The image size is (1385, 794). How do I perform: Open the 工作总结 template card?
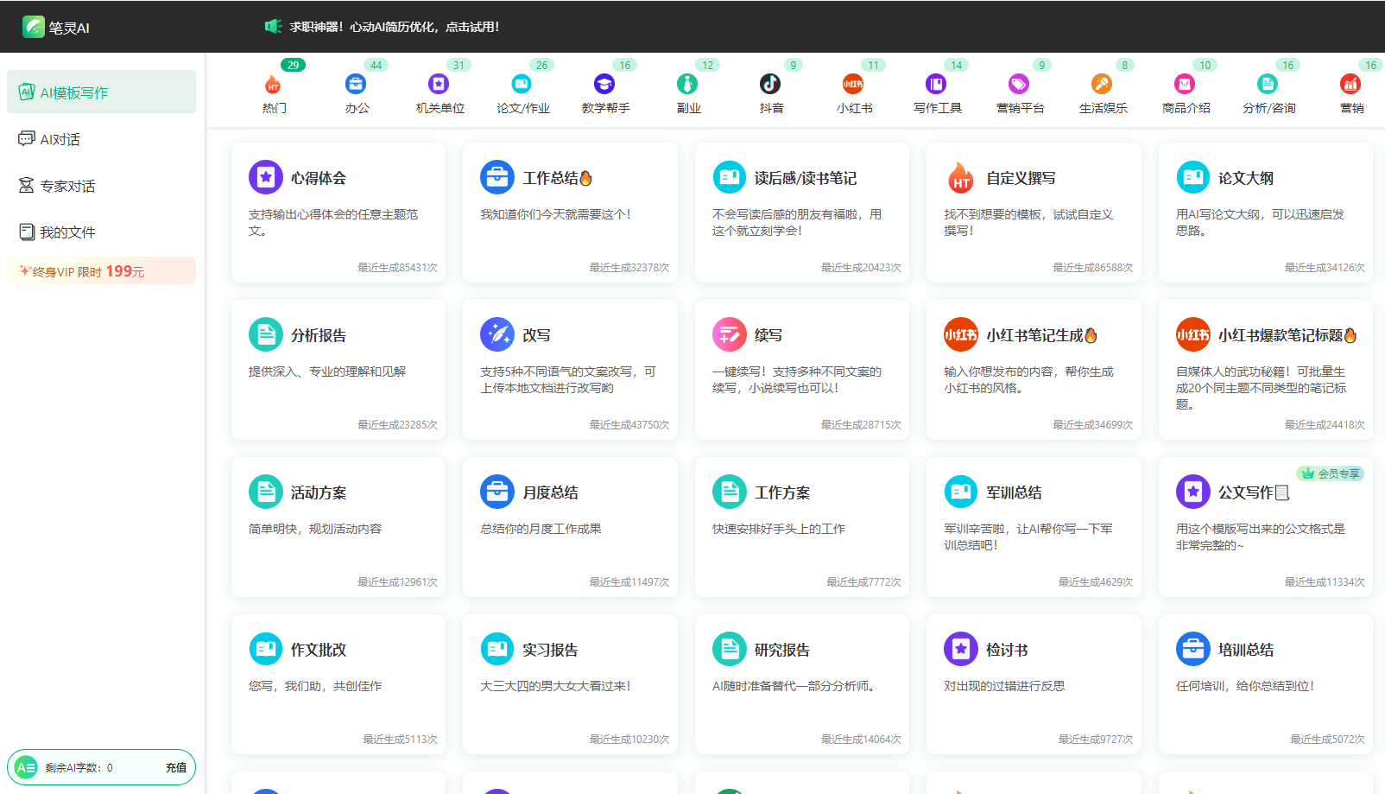click(570, 213)
